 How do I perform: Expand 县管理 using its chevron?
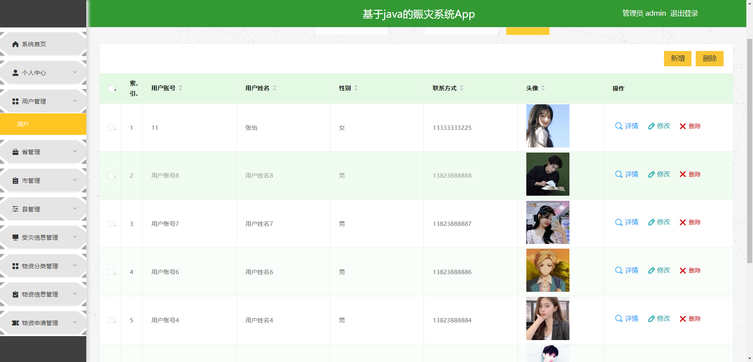(75, 209)
